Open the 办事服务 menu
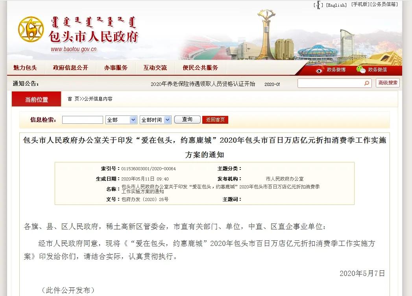Image resolution: width=412 pixels, height=296 pixels. click(x=116, y=67)
